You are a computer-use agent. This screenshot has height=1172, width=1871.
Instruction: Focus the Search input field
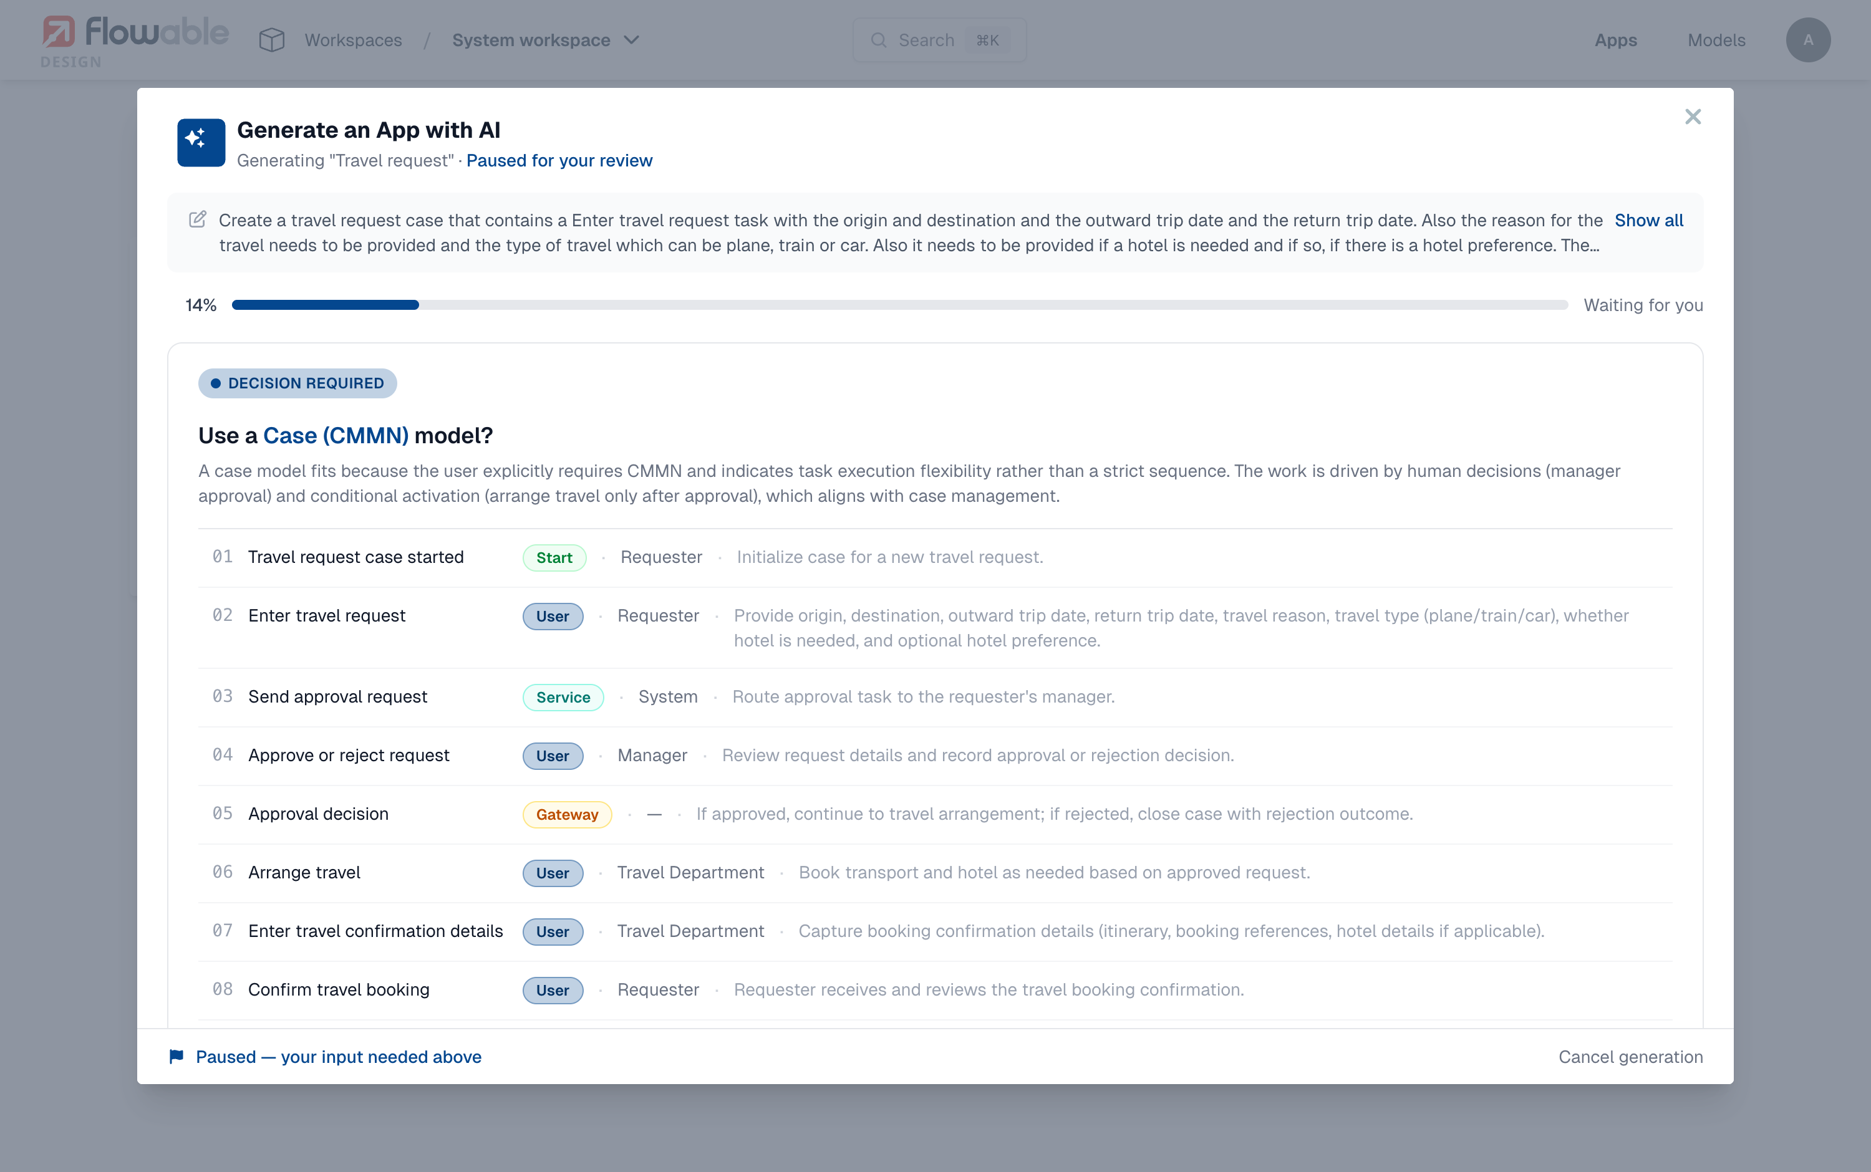point(939,41)
